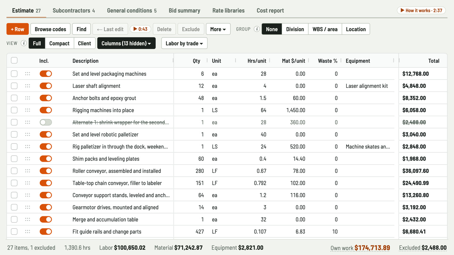Open the Rate libraries tab
Screen dimensions: 454x255
tap(229, 10)
